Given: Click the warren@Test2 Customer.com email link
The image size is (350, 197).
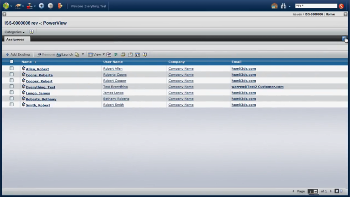Looking at the screenshot, I should point(257,87).
